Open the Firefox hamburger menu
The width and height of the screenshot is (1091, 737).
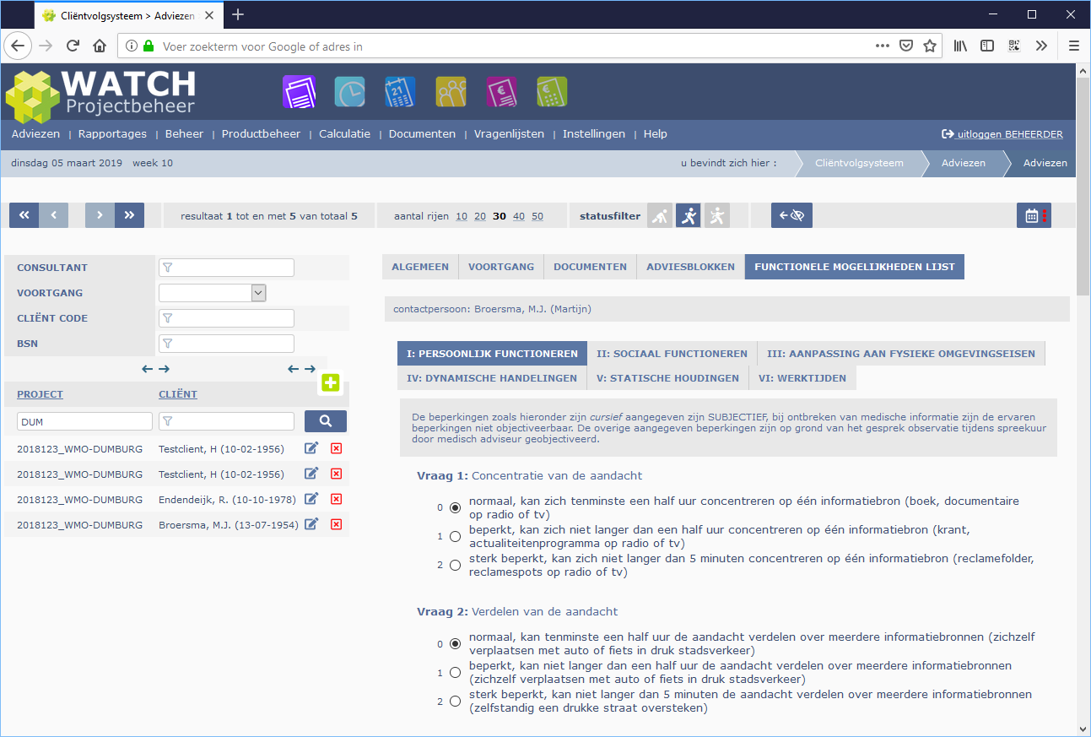coord(1074,46)
